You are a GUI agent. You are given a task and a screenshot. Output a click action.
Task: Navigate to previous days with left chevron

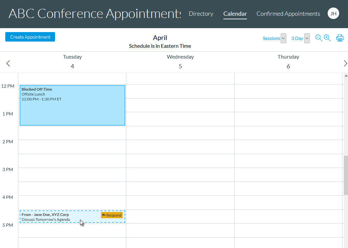point(8,63)
